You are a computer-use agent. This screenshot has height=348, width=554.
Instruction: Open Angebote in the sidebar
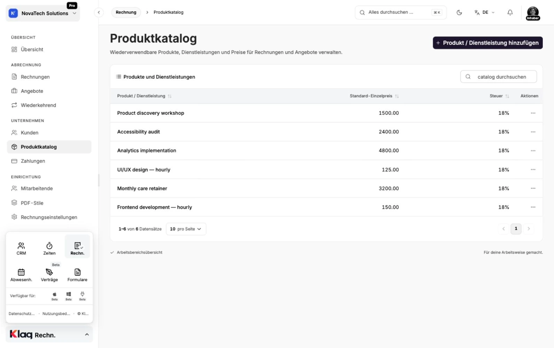pyautogui.click(x=49, y=91)
